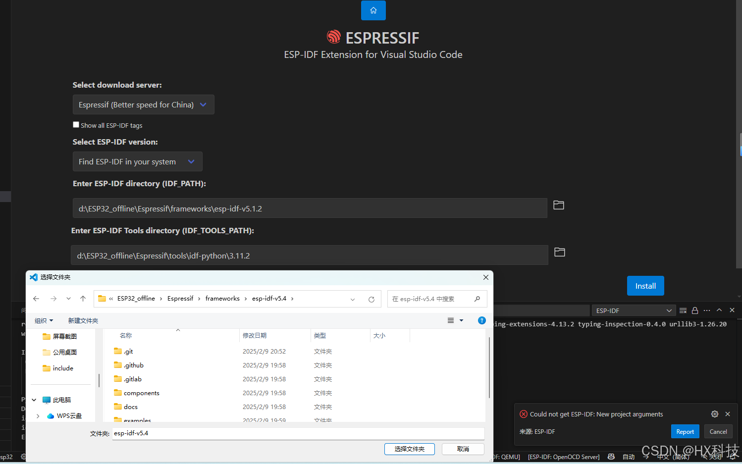Click ESP-IDF OpenOCD Server status item
The width and height of the screenshot is (742, 464).
(564, 457)
